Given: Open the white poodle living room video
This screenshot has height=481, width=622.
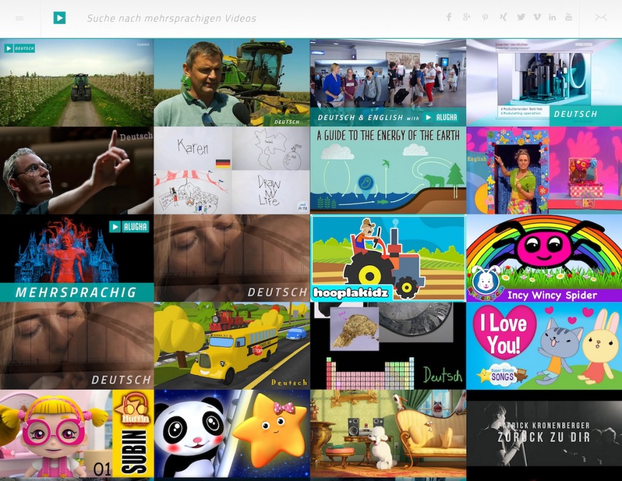Looking at the screenshot, I should click(388, 434).
